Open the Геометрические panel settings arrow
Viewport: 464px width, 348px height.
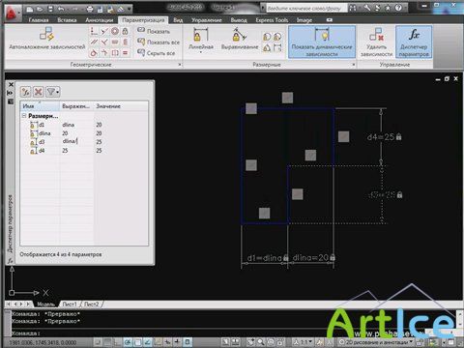[x=180, y=65]
